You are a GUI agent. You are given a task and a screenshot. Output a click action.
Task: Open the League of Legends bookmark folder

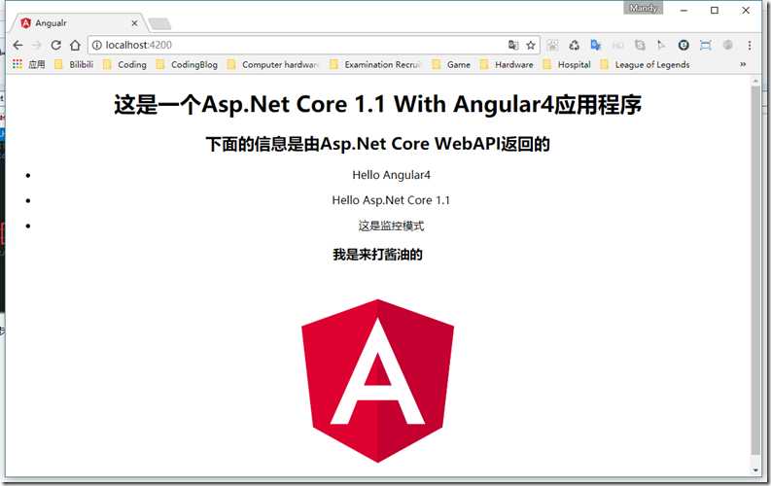(645, 64)
